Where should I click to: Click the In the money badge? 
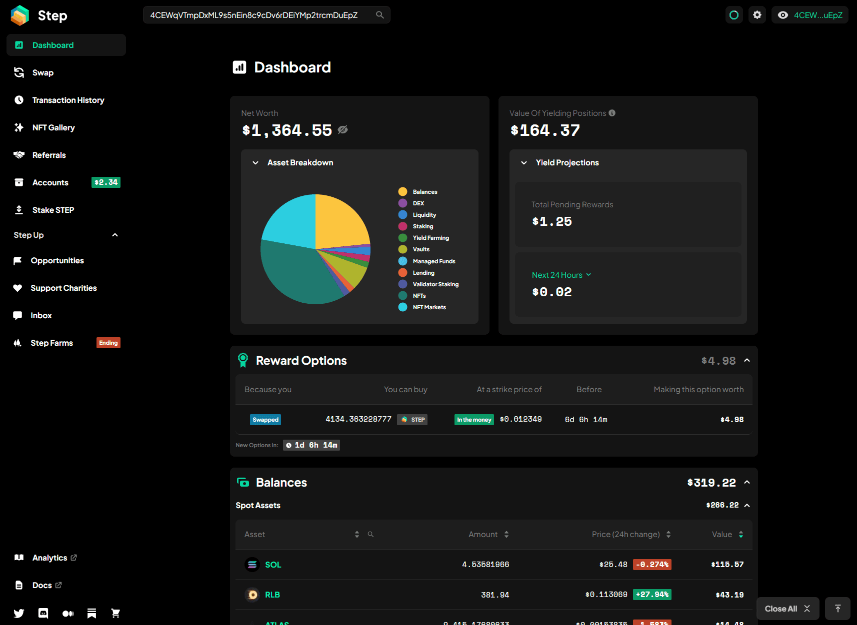tap(474, 420)
